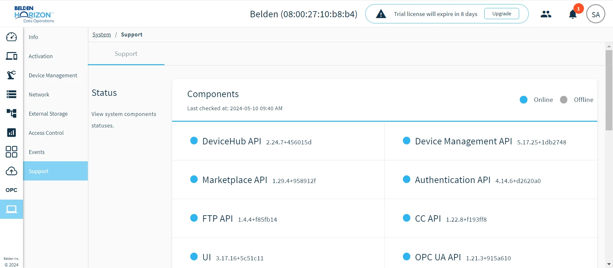Click the flow hierarchy icon in sidebar
This screenshot has width=613, height=268.
tap(11, 113)
